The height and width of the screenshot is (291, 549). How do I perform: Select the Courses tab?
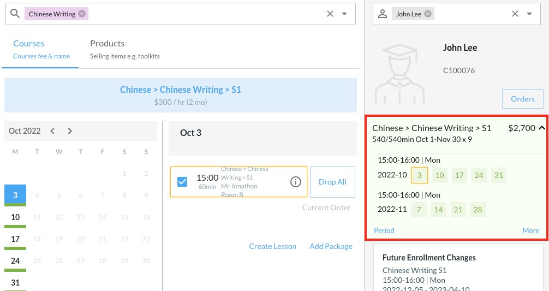(29, 44)
